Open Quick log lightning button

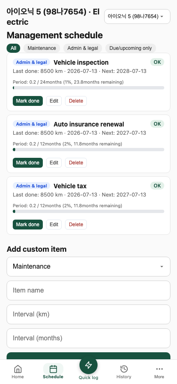coord(88,365)
